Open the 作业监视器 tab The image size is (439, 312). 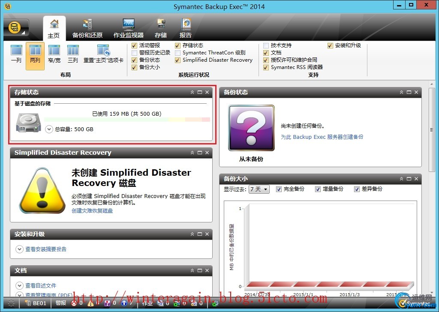(129, 28)
